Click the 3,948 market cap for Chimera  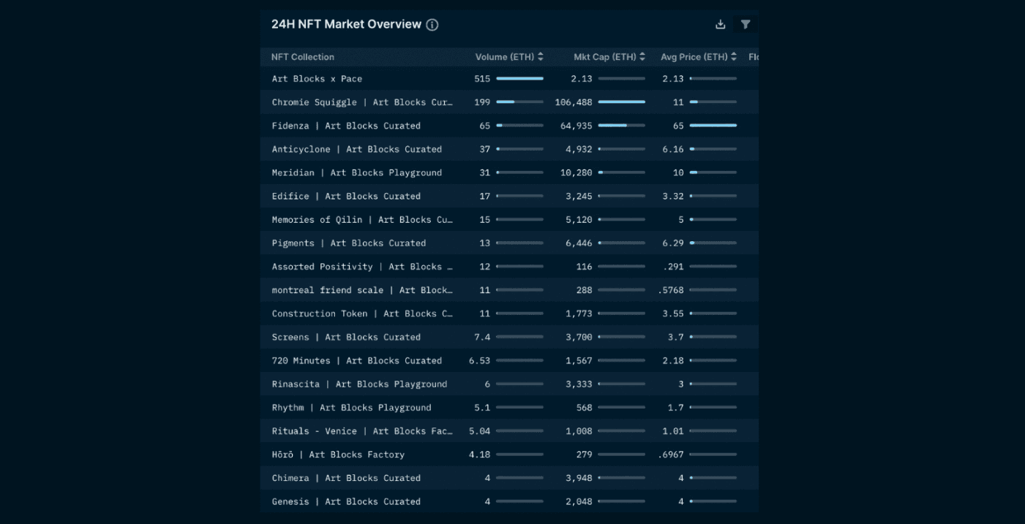click(x=579, y=478)
